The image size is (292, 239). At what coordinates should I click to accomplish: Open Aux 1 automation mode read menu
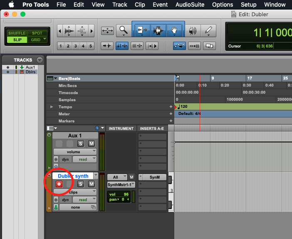pos(84,159)
